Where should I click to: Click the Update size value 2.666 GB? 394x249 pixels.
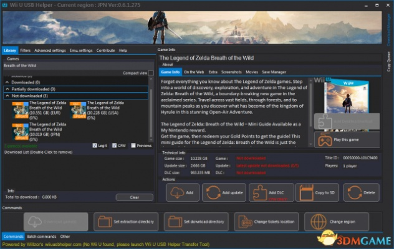[198, 166]
